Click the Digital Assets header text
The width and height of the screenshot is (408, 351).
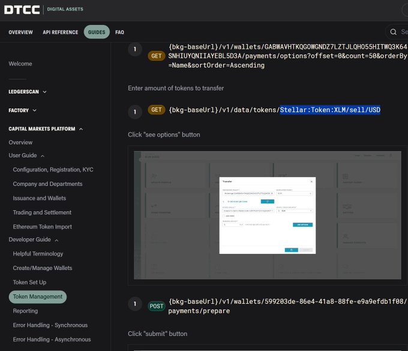pyautogui.click(x=65, y=9)
